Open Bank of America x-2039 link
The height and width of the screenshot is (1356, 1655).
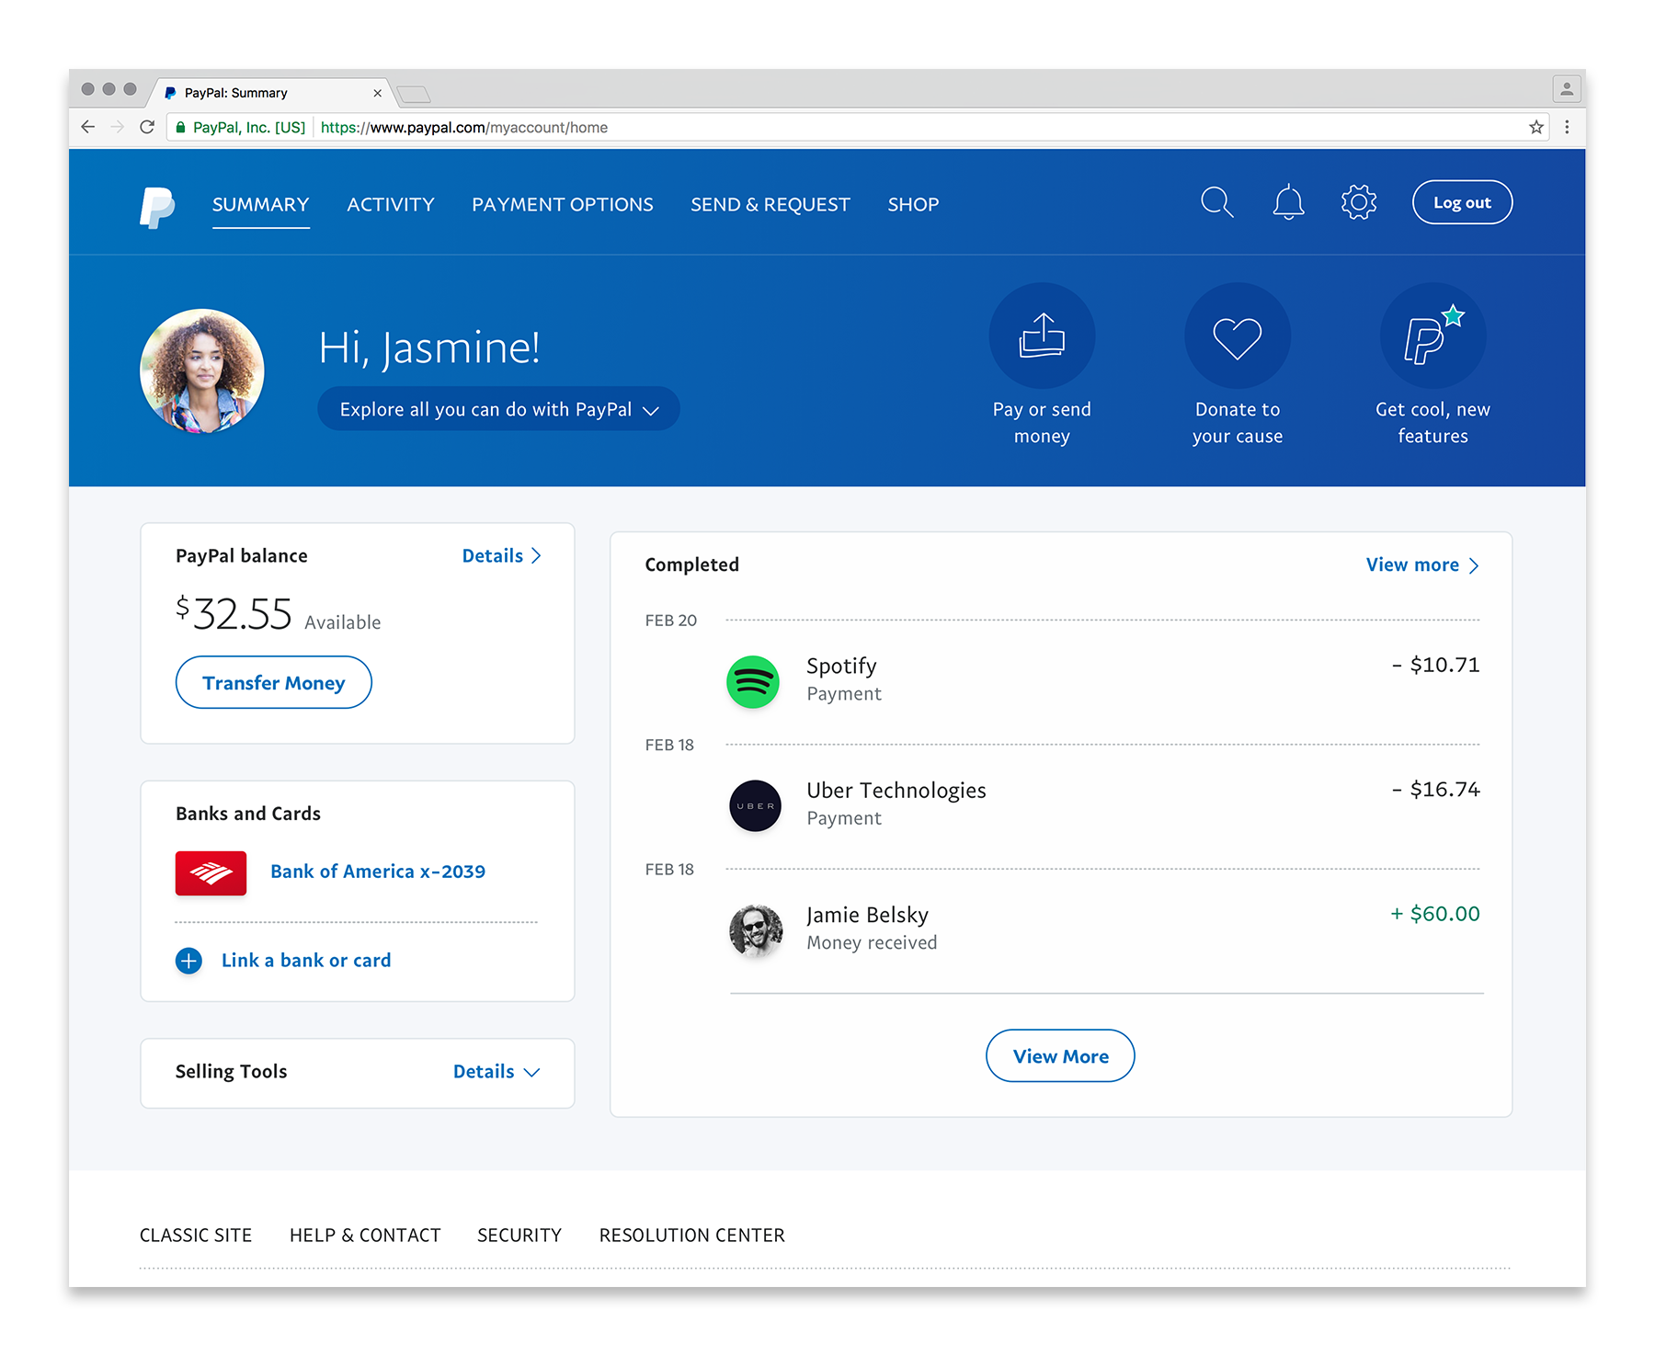coord(378,872)
